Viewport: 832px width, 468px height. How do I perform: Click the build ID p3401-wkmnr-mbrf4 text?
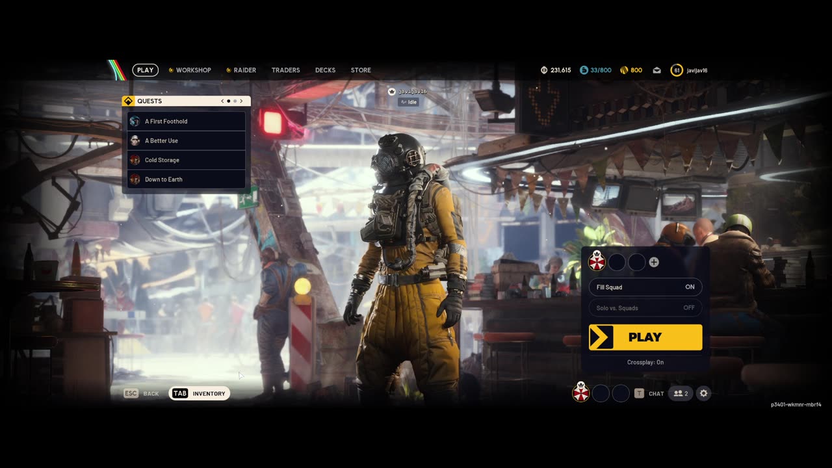[x=796, y=404]
